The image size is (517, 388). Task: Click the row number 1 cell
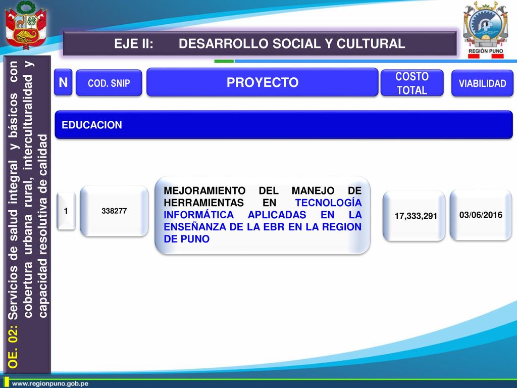[x=66, y=211]
